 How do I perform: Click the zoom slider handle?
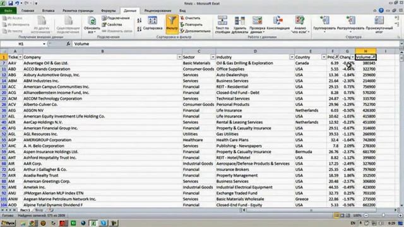pos(383,216)
